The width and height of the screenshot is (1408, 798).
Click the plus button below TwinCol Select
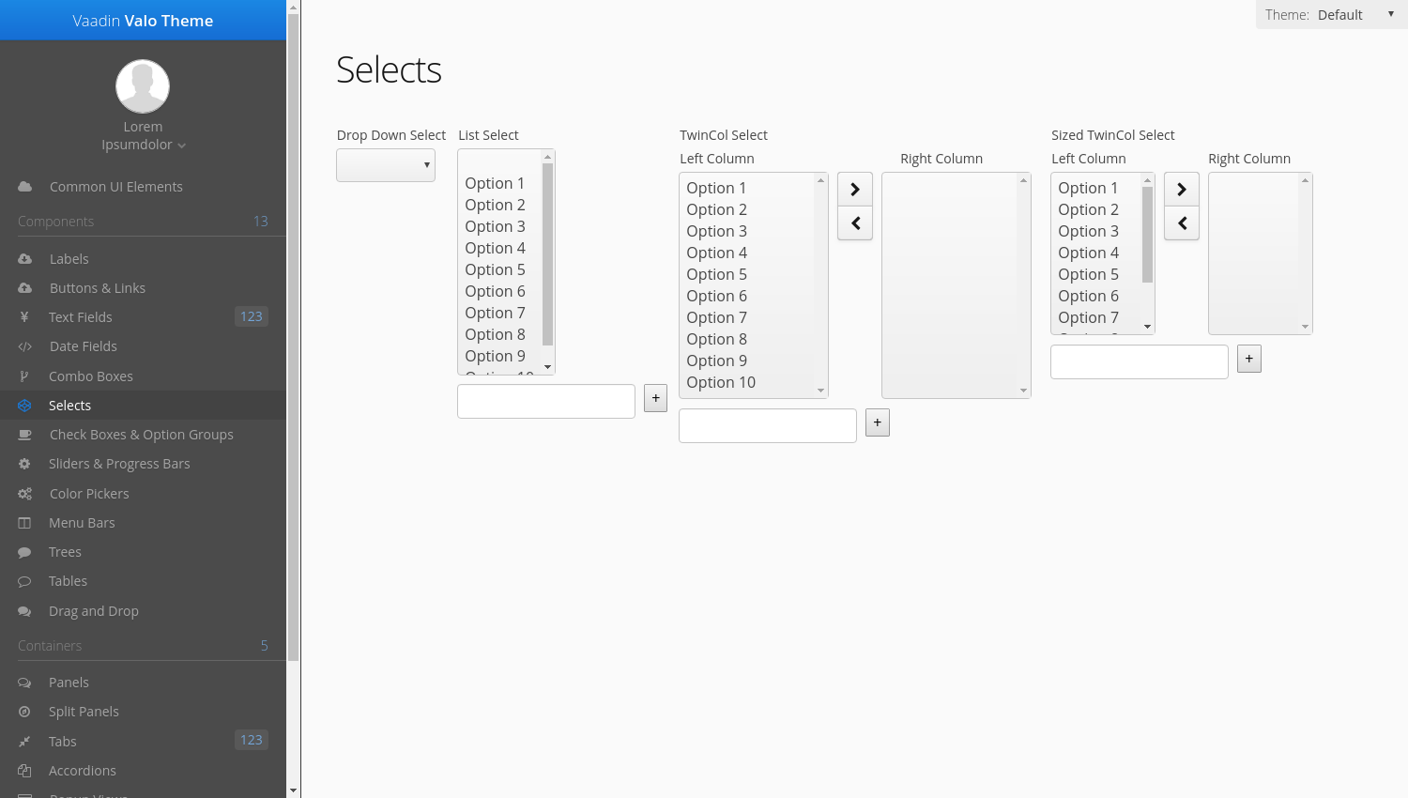point(878,422)
